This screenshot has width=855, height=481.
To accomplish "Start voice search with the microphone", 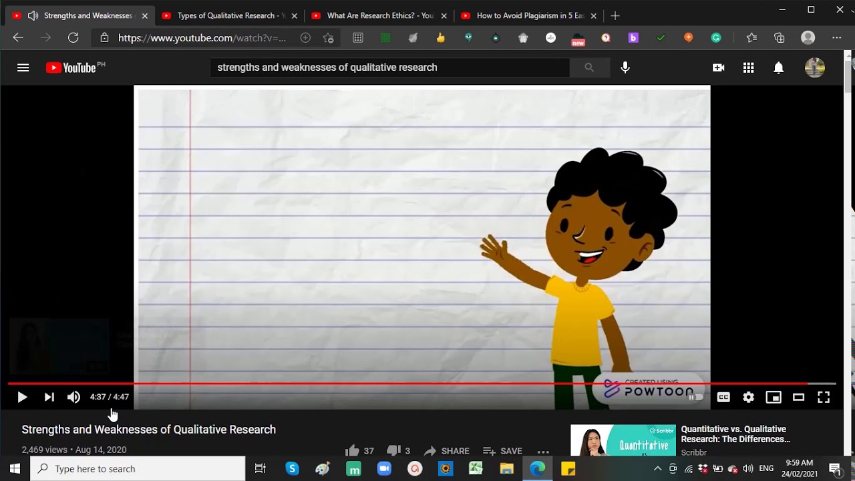I will 625,67.
